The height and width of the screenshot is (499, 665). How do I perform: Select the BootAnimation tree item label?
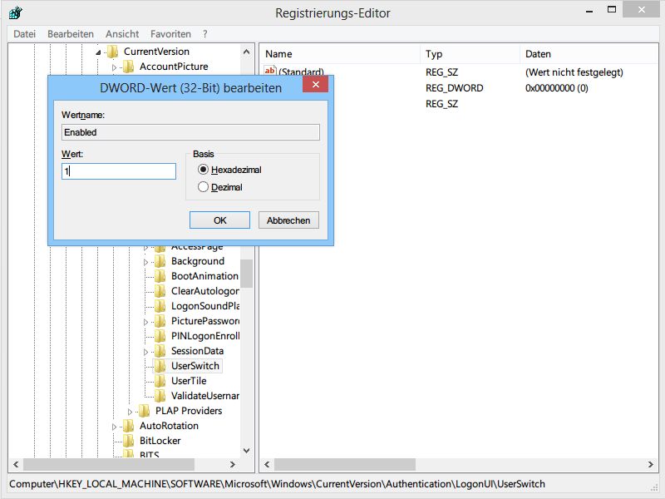[204, 276]
